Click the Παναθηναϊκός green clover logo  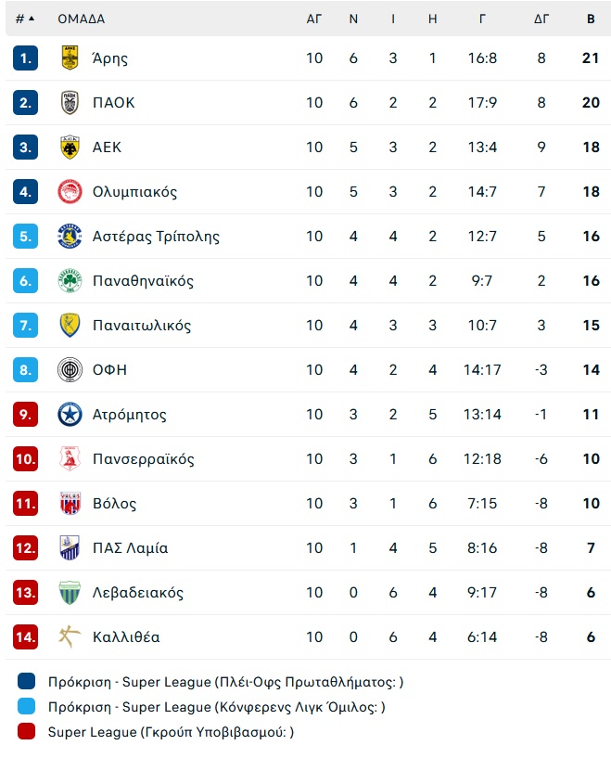click(70, 280)
